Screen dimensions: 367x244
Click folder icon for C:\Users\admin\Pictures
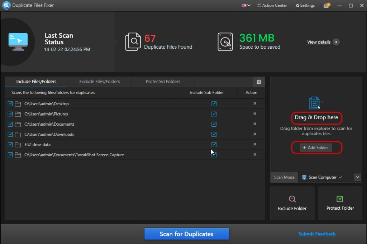(x=18, y=114)
